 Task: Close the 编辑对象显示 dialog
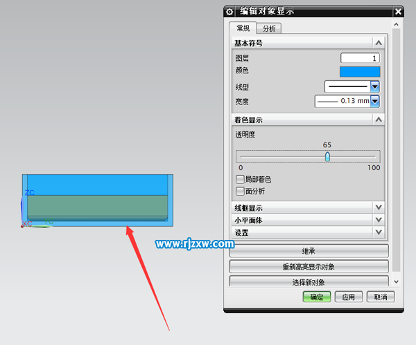coord(398,12)
